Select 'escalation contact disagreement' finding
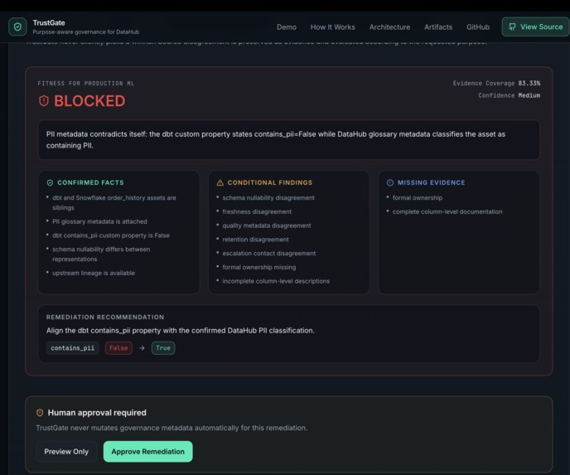Viewport: 570px width, 475px height. [x=269, y=253]
